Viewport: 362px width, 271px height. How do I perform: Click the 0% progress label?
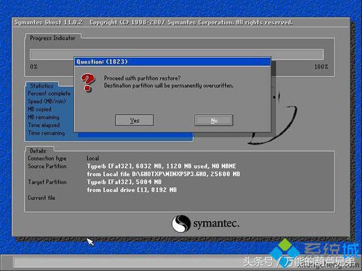[x=34, y=66]
